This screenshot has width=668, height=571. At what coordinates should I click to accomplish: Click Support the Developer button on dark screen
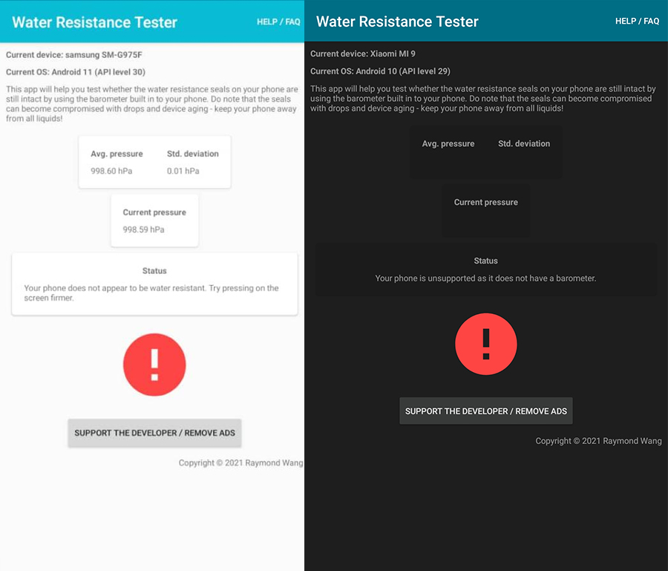click(x=486, y=411)
